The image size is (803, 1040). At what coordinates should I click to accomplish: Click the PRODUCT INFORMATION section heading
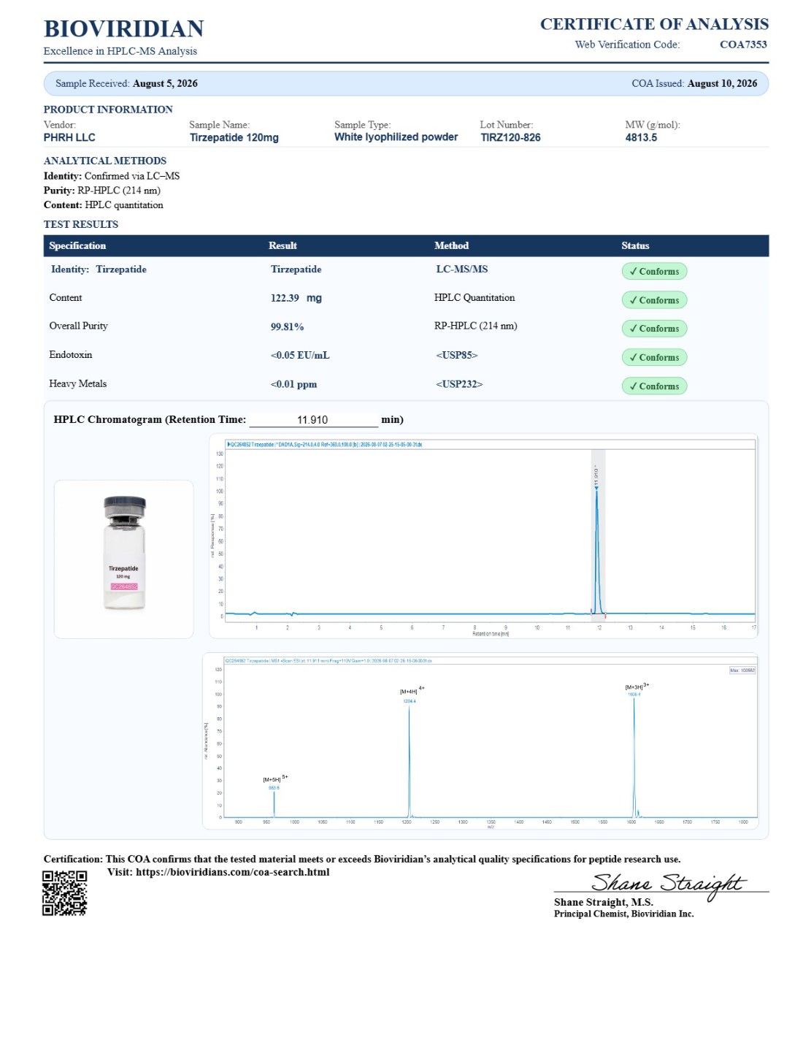(x=108, y=110)
